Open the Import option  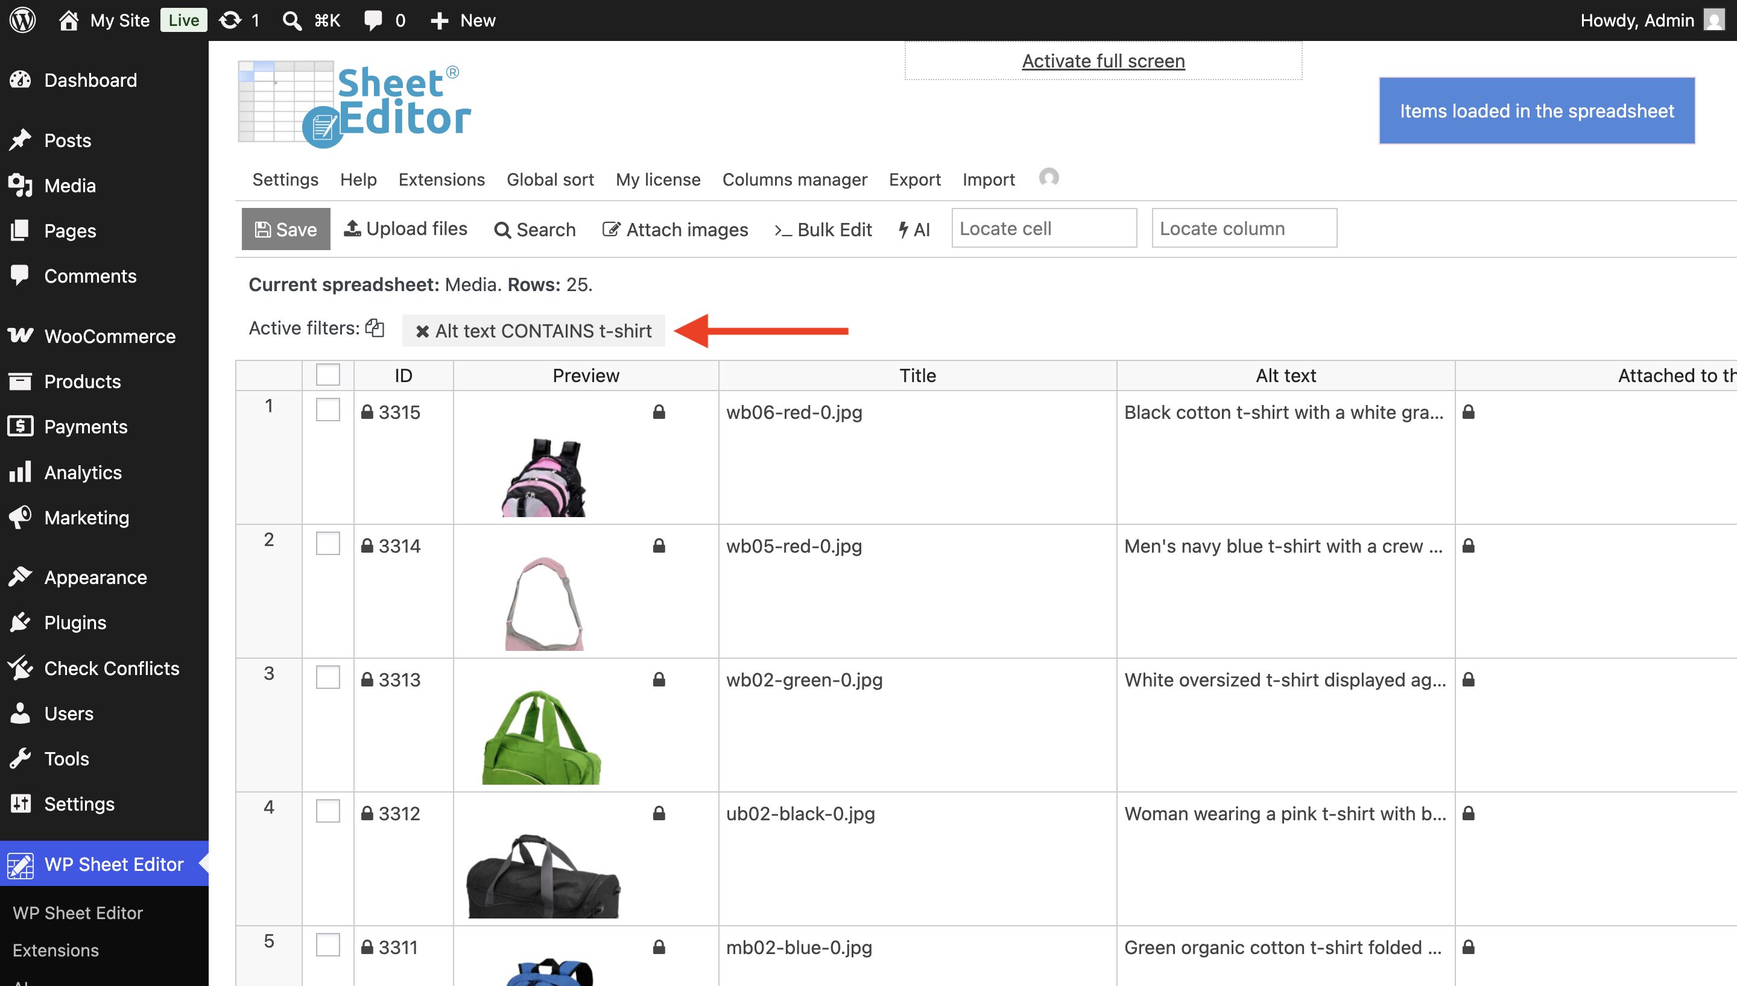coord(989,180)
